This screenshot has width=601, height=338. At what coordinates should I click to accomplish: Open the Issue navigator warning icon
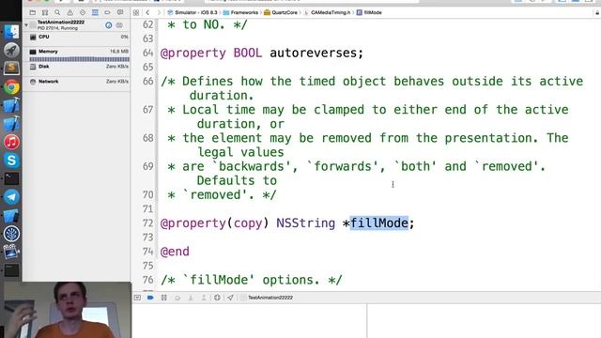coord(69,12)
